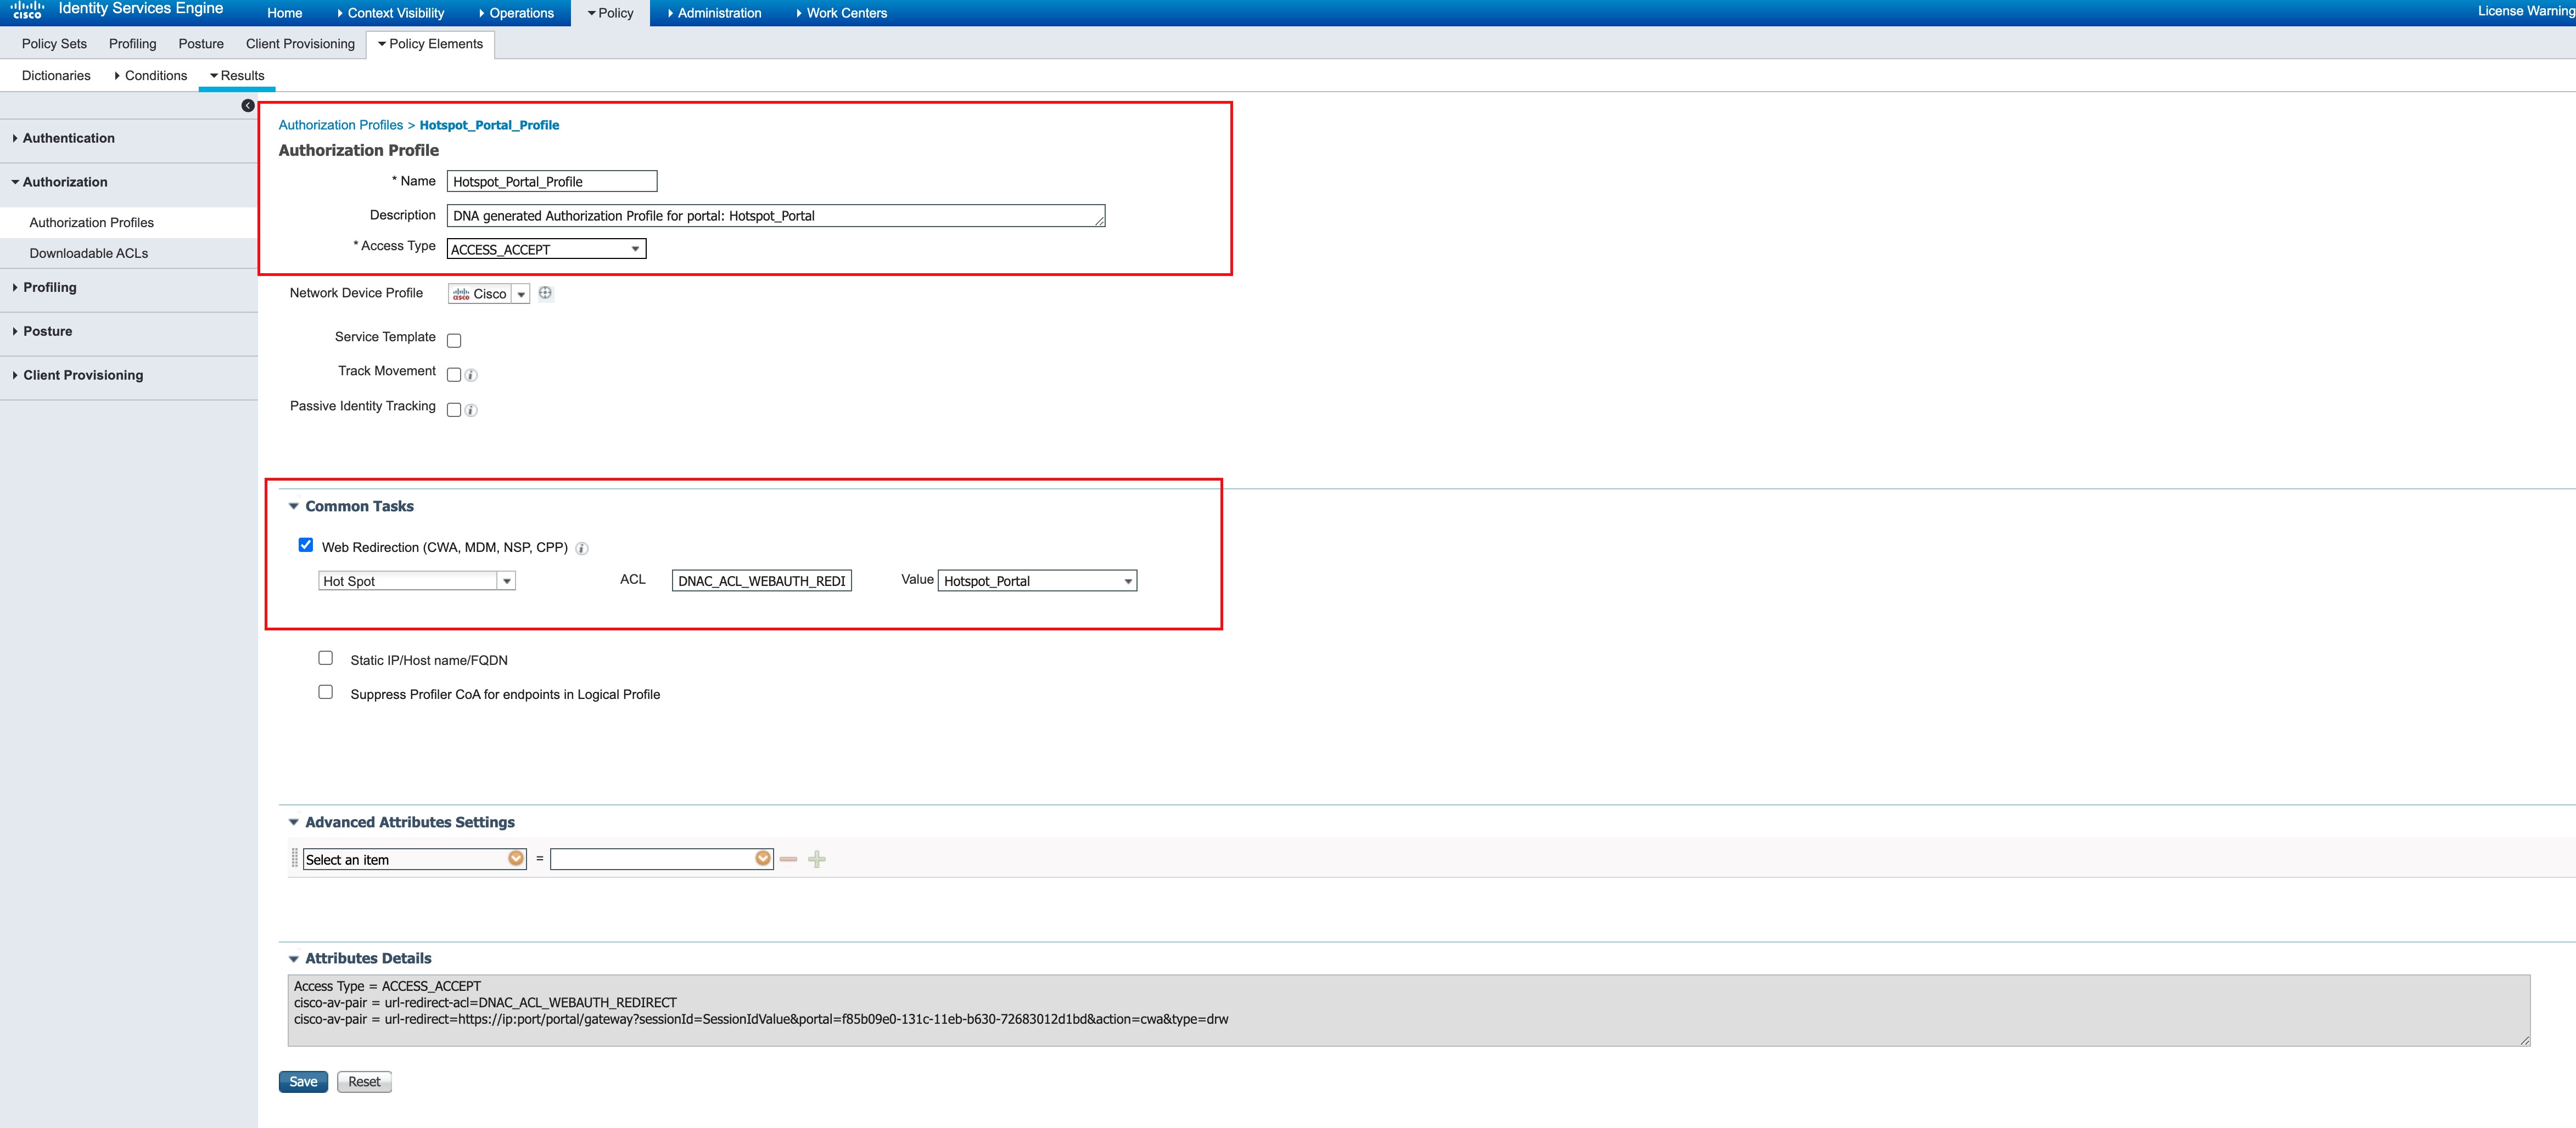Click info icon next to Web Redirection
Image resolution: width=2576 pixels, height=1128 pixels.
click(x=582, y=549)
